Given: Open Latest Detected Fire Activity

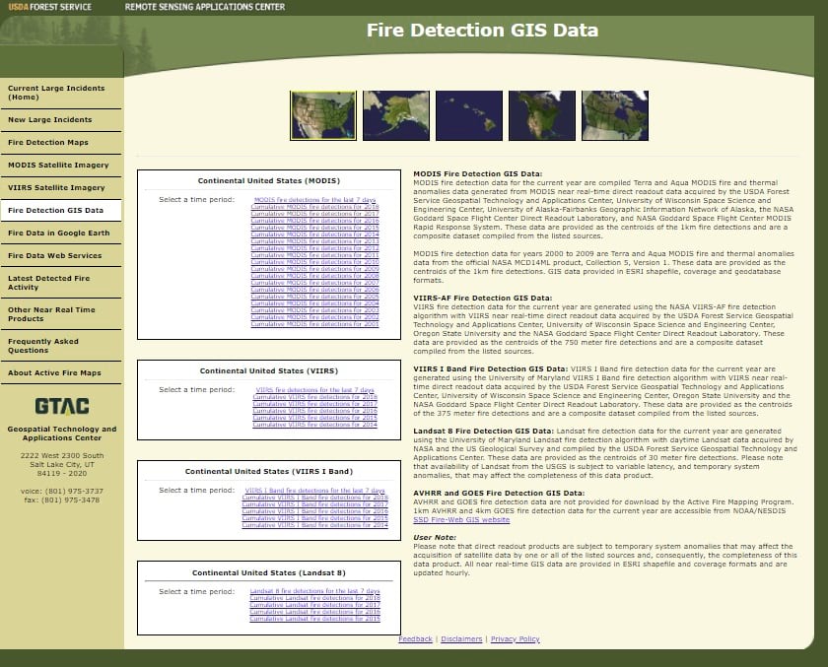Looking at the screenshot, I should click(x=61, y=283).
